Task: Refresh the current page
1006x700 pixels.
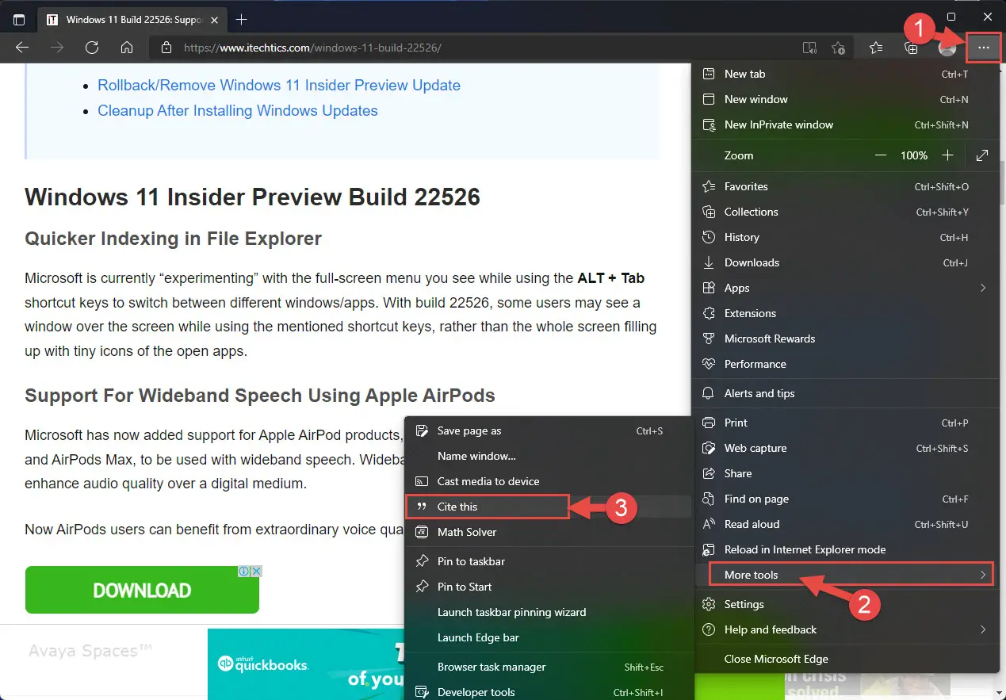Action: [92, 48]
